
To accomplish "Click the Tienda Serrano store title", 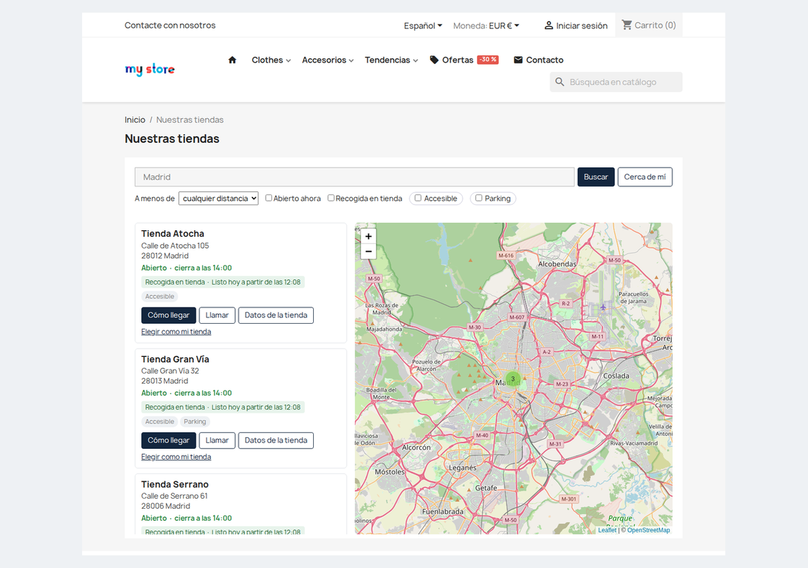I will [x=175, y=484].
